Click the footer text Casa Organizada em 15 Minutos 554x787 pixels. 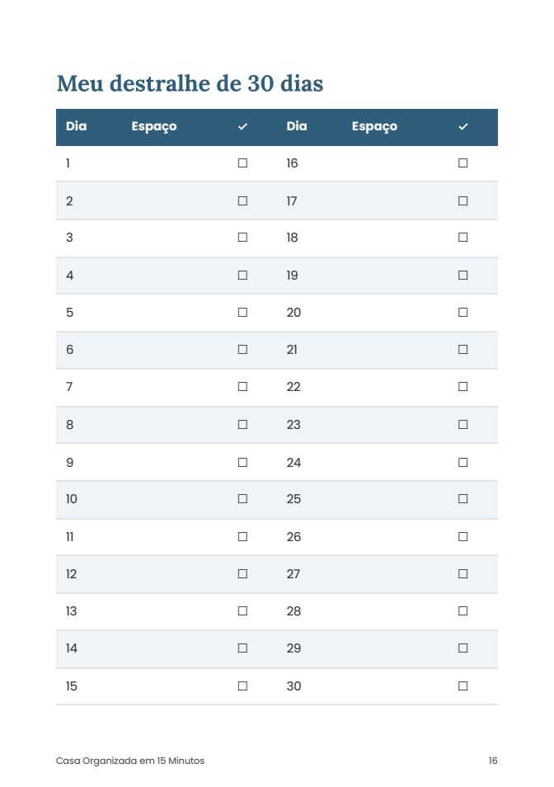point(130,761)
